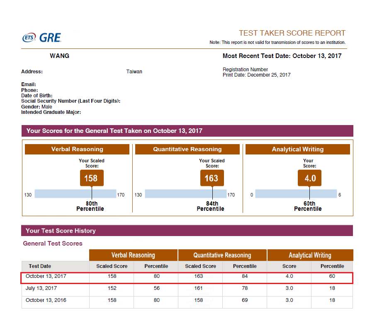Select the test taker name WANG
Image resolution: width=377 pixels, height=311 pixels.
(59, 56)
